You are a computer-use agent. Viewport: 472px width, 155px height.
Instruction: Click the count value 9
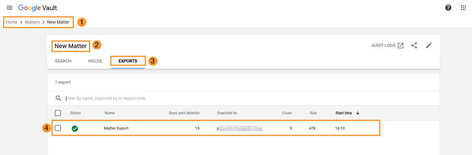click(x=291, y=128)
